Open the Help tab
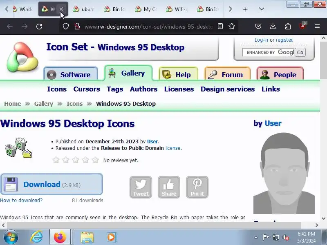This screenshot has height=245, width=327. 178,73
